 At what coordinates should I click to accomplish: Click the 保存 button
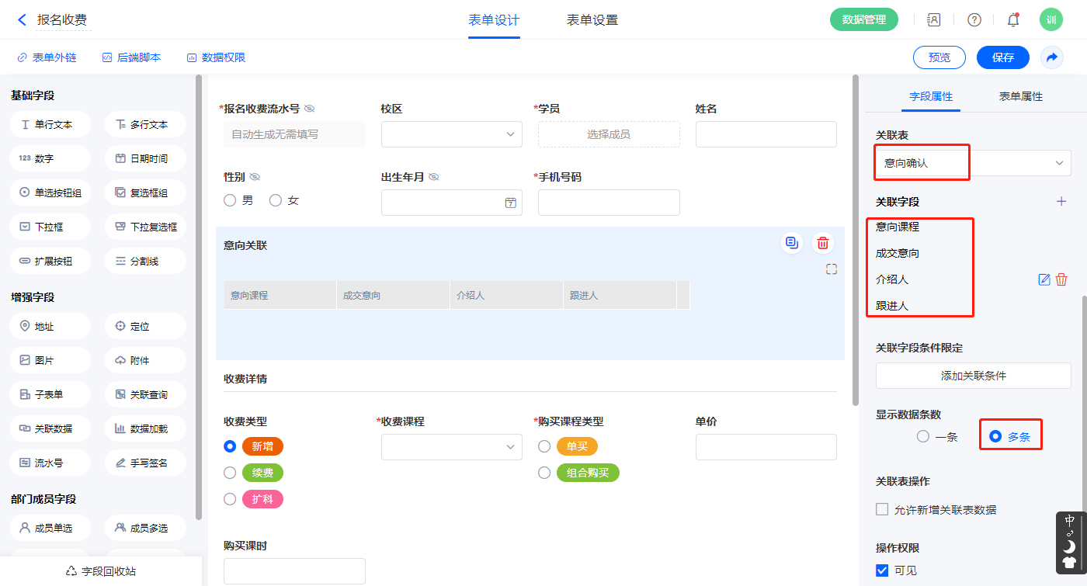tap(1002, 57)
